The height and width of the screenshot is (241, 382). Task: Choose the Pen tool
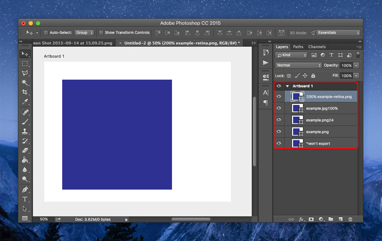click(25, 189)
